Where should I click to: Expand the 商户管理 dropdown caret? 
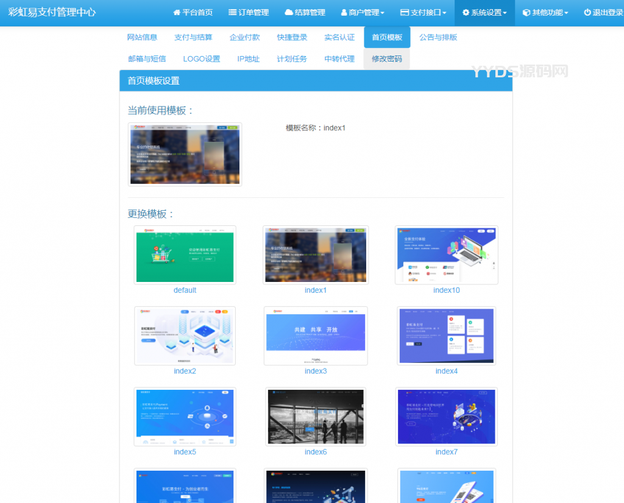tap(383, 13)
